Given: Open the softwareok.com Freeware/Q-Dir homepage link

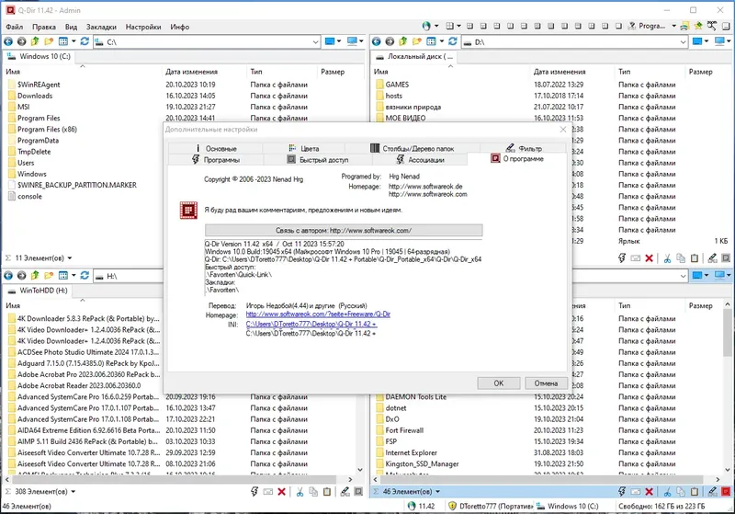Looking at the screenshot, I should tap(318, 314).
